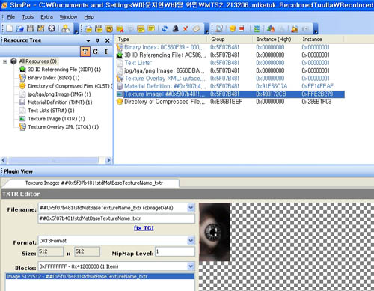This screenshot has width=374, height=291.
Task: Select the Binary Index resource row
Action: (230, 47)
